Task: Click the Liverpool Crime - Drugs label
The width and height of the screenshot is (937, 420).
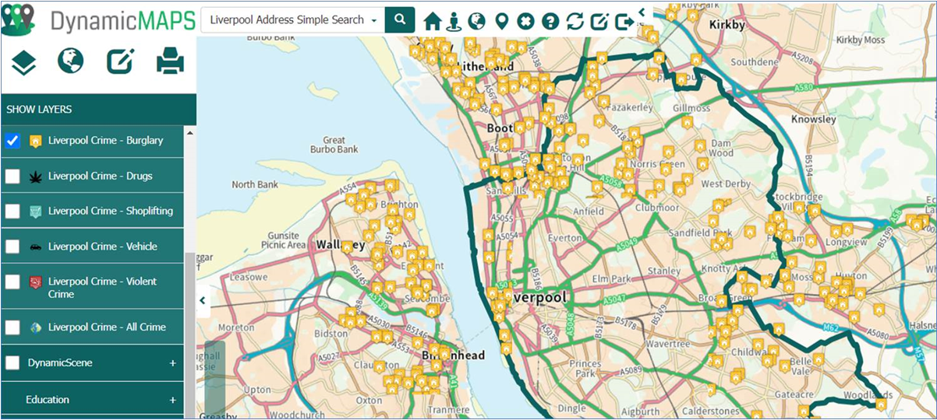Action: (x=101, y=176)
